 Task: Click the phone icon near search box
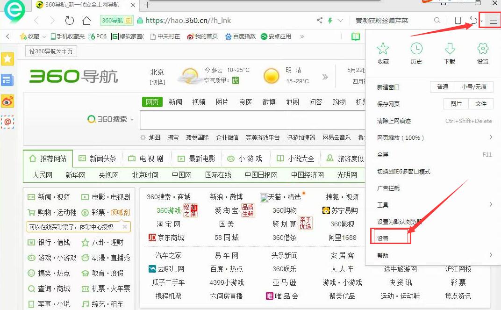coord(458,21)
